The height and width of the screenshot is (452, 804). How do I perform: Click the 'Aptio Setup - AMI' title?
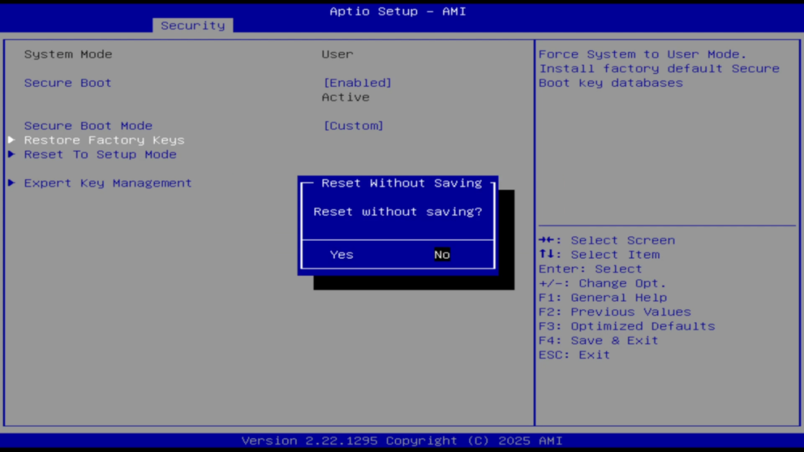coord(398,11)
